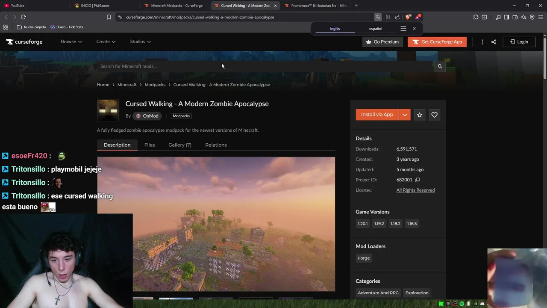Click the search magnifier button
Screen dimensions: 547x308
440,66
